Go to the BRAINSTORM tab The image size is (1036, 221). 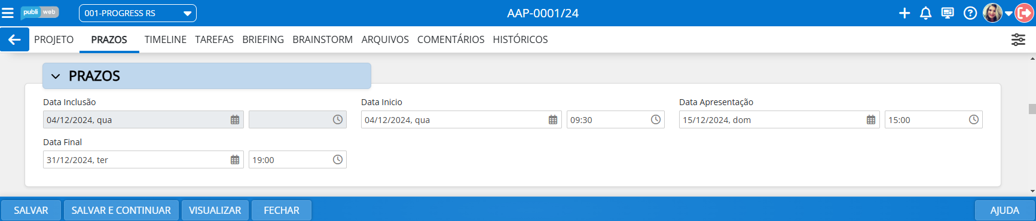click(x=323, y=39)
